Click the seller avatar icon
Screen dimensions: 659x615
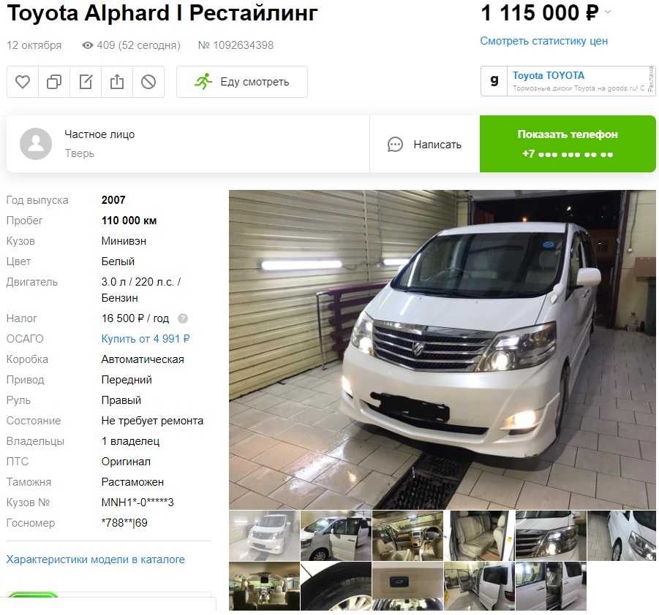coord(36,144)
